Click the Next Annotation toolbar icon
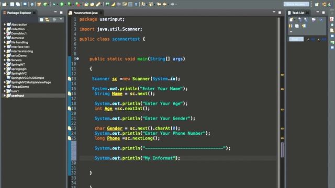Screen dimensions: 335x188 click(x=143, y=4)
